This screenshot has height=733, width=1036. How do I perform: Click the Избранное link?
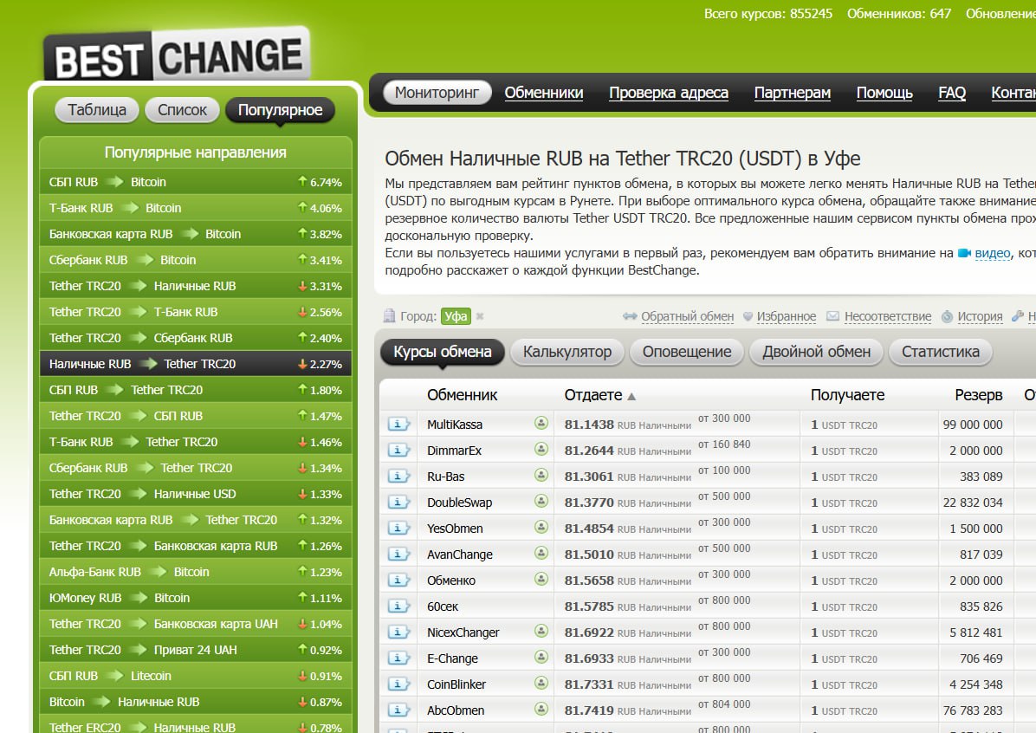[x=787, y=316]
